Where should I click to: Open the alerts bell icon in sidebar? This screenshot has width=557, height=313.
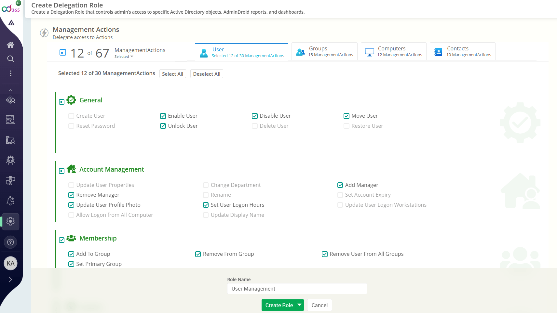point(10,201)
